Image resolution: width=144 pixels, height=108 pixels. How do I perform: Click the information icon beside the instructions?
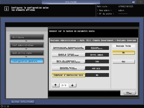pyautogui.click(x=6, y=9)
